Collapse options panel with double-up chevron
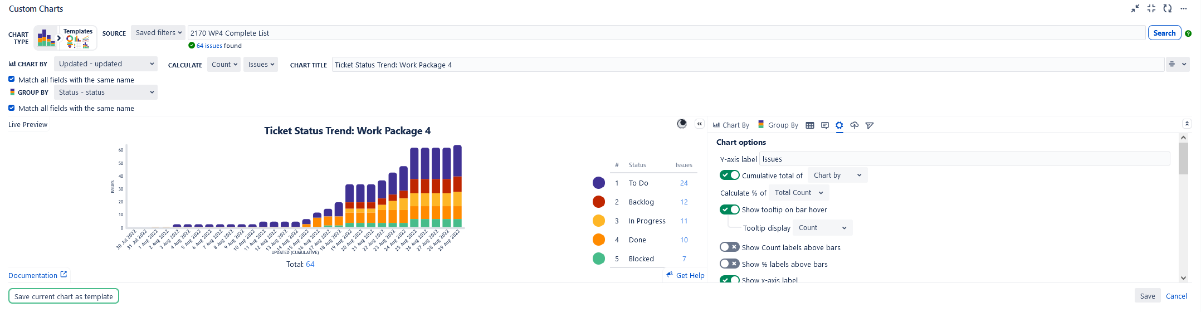This screenshot has width=1201, height=312. [1187, 124]
